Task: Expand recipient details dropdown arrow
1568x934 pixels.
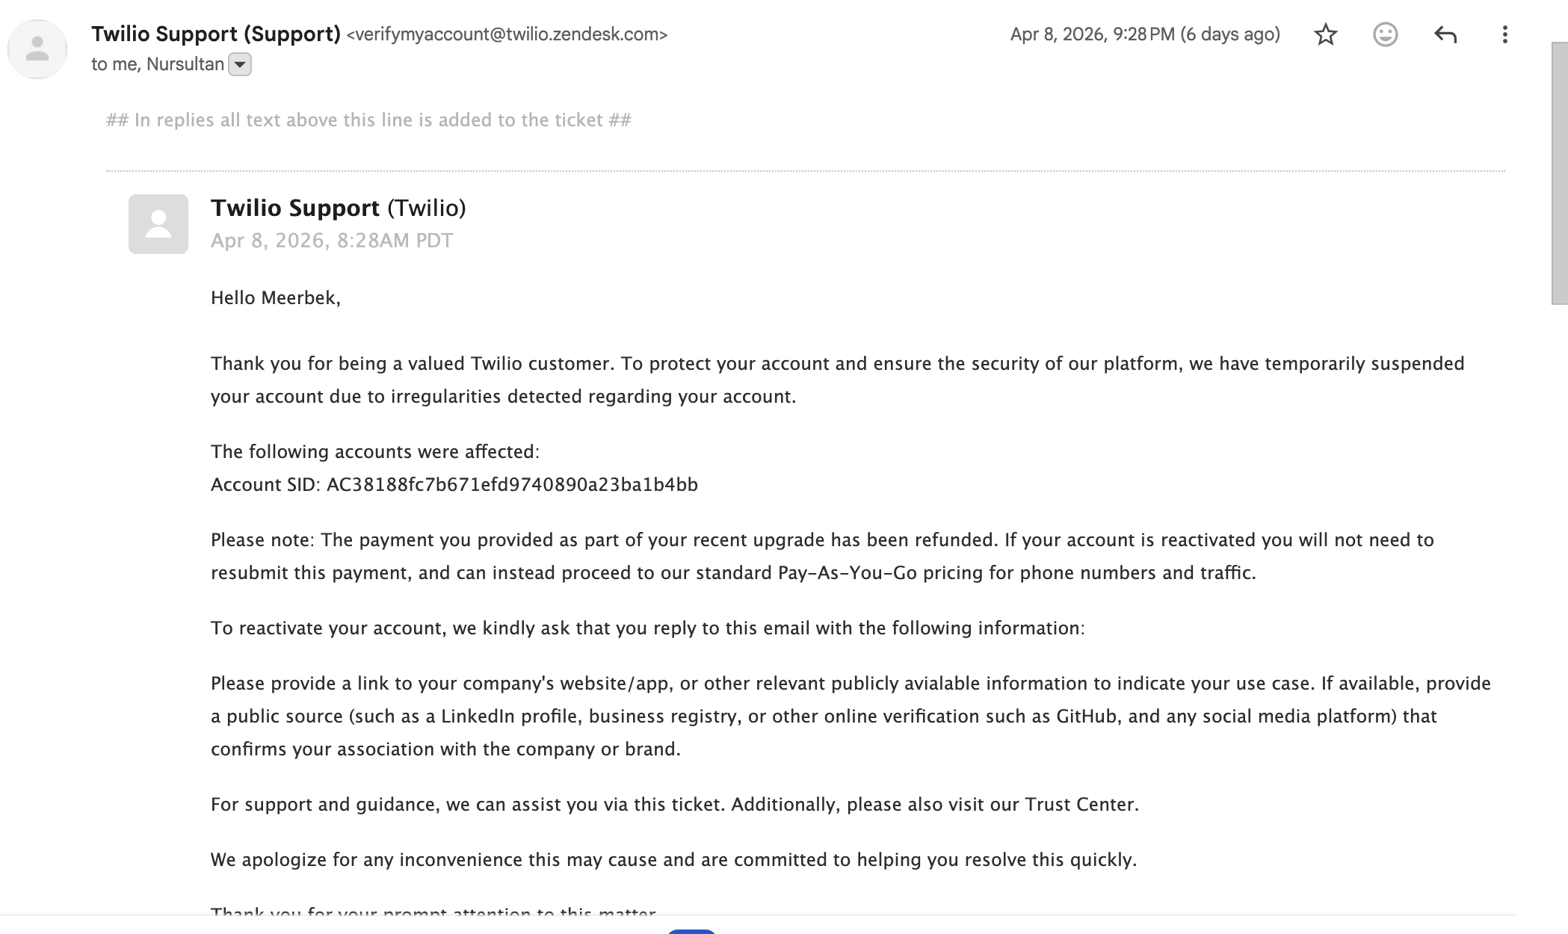Action: (240, 65)
